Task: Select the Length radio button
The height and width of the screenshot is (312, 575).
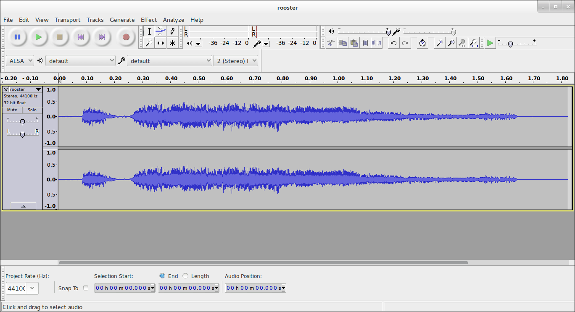Action: 185,276
